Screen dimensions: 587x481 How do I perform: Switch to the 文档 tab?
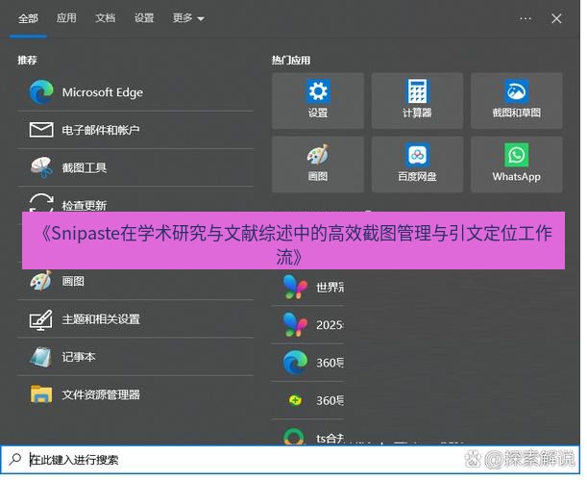click(x=105, y=17)
